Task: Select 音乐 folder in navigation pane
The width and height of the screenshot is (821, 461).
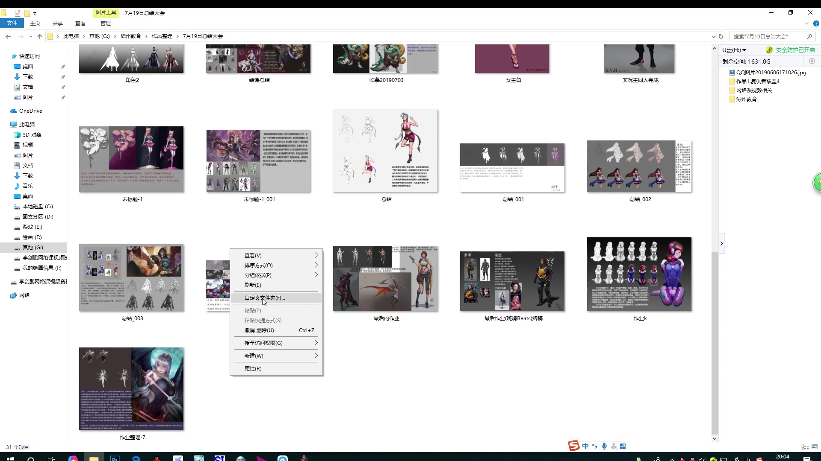Action: pos(27,186)
